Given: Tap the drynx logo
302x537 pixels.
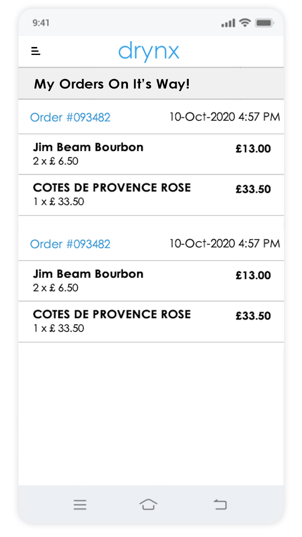Looking at the screenshot, I should tap(149, 52).
